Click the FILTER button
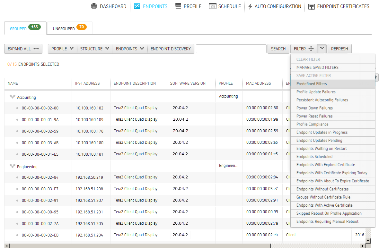 304,49
